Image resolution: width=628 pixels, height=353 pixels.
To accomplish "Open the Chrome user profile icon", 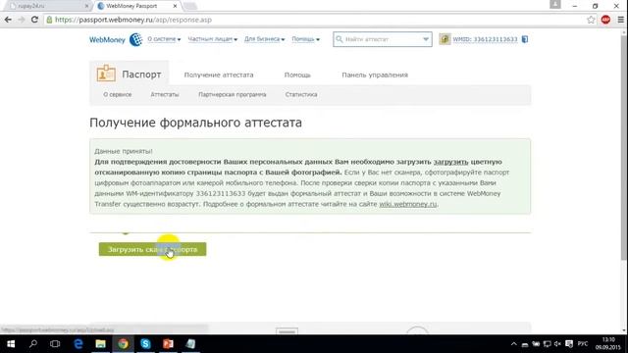I will (555, 4).
